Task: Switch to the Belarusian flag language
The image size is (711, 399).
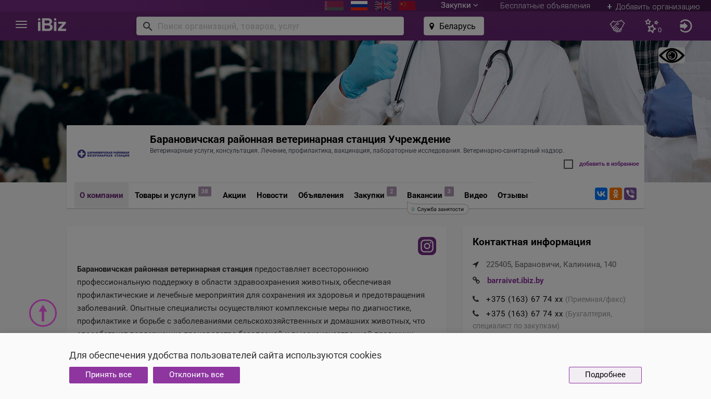Action: [334, 6]
